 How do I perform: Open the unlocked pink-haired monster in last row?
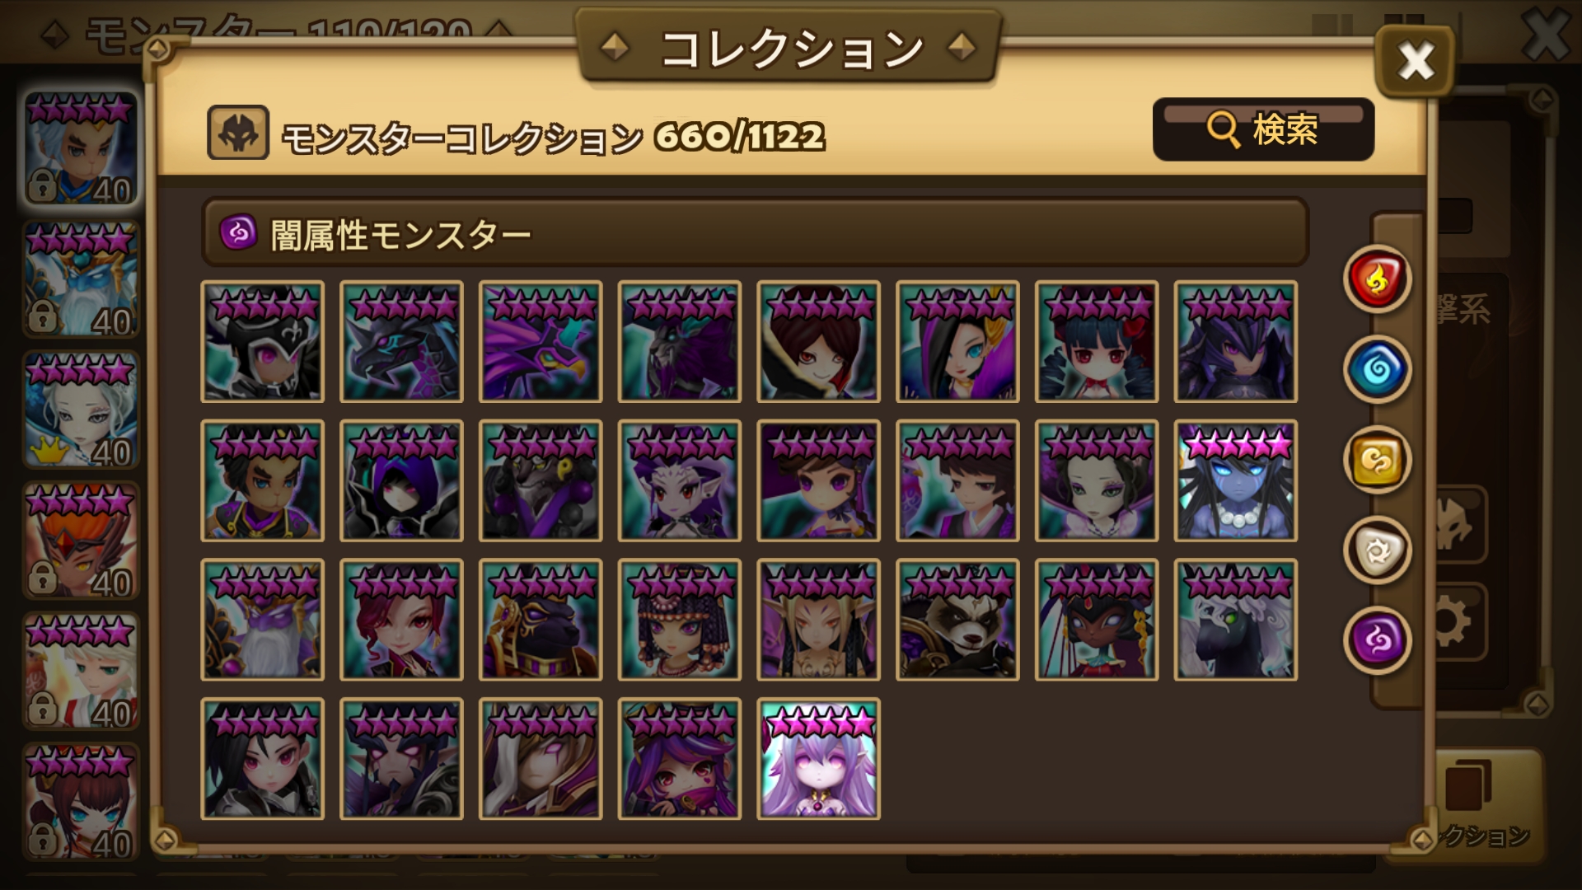pos(819,759)
